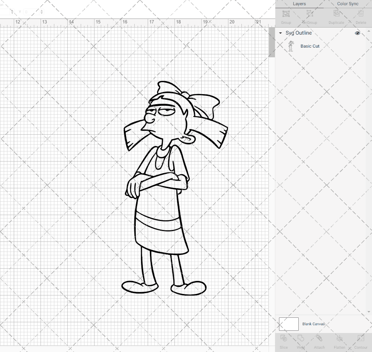Select the Basic Cut layer

pyautogui.click(x=310, y=46)
